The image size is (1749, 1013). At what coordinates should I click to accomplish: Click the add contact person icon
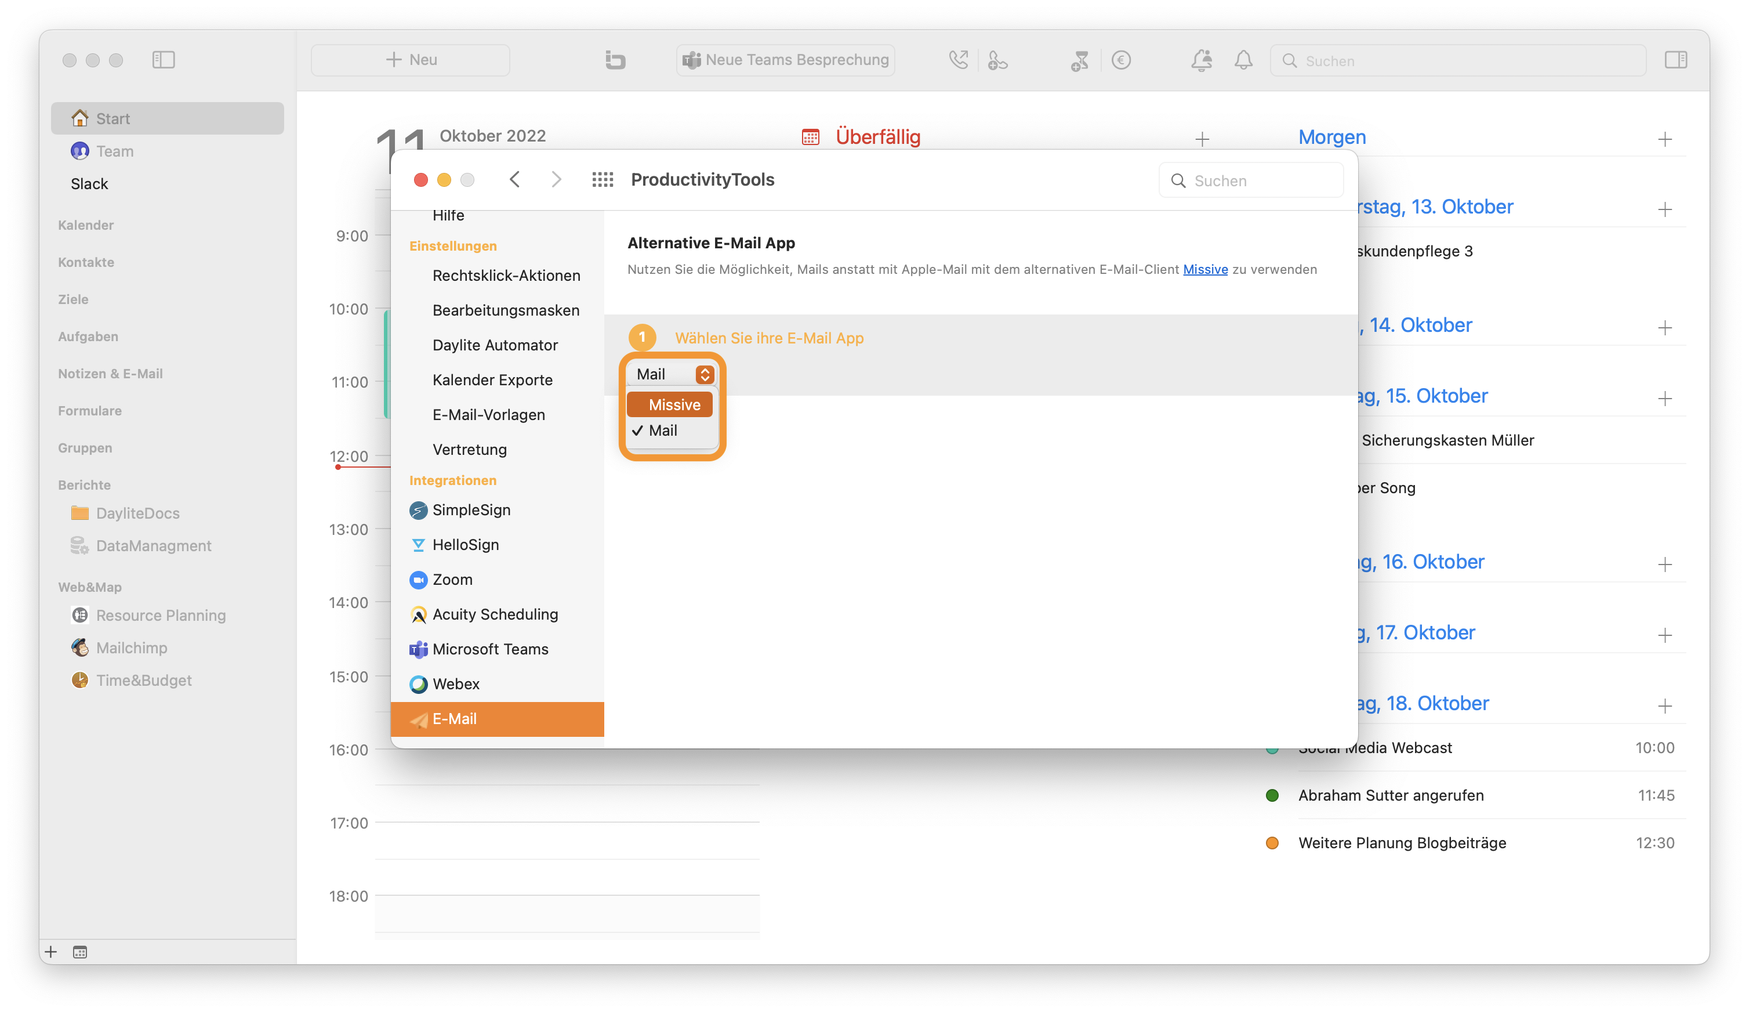click(x=997, y=60)
